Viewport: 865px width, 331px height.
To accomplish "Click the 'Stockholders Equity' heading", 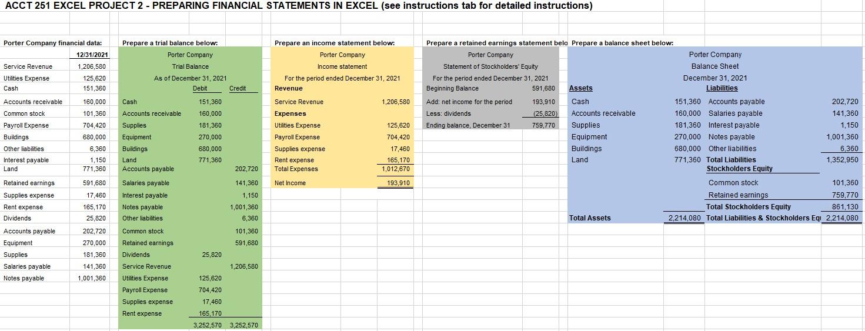I will click(740, 168).
